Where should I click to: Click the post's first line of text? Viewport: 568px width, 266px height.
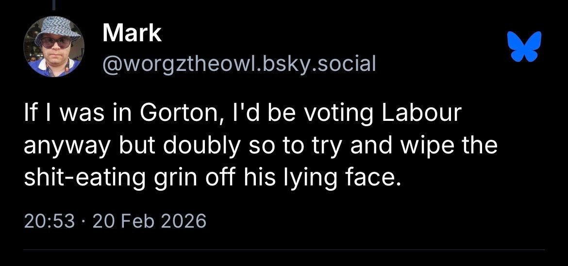[x=242, y=114]
